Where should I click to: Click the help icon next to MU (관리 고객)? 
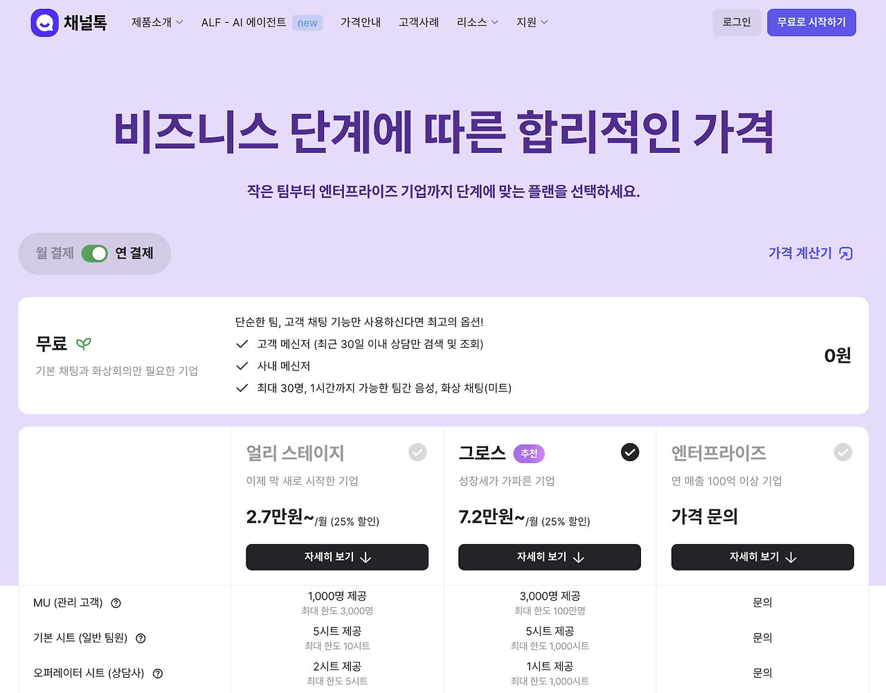115,602
